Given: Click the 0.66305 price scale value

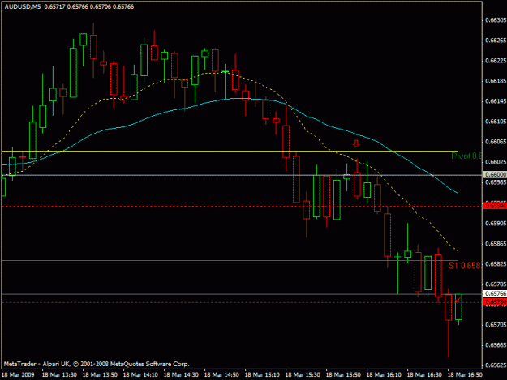Looking at the screenshot, I should tap(496, 20).
